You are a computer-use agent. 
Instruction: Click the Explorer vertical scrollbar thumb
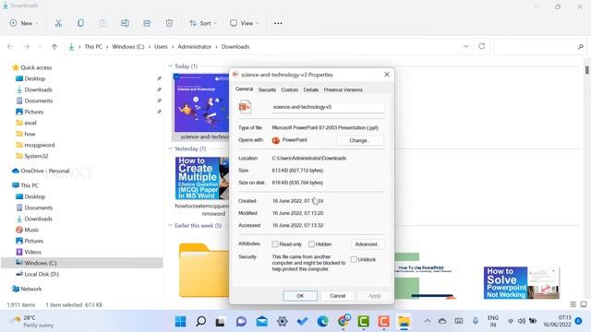[587, 70]
